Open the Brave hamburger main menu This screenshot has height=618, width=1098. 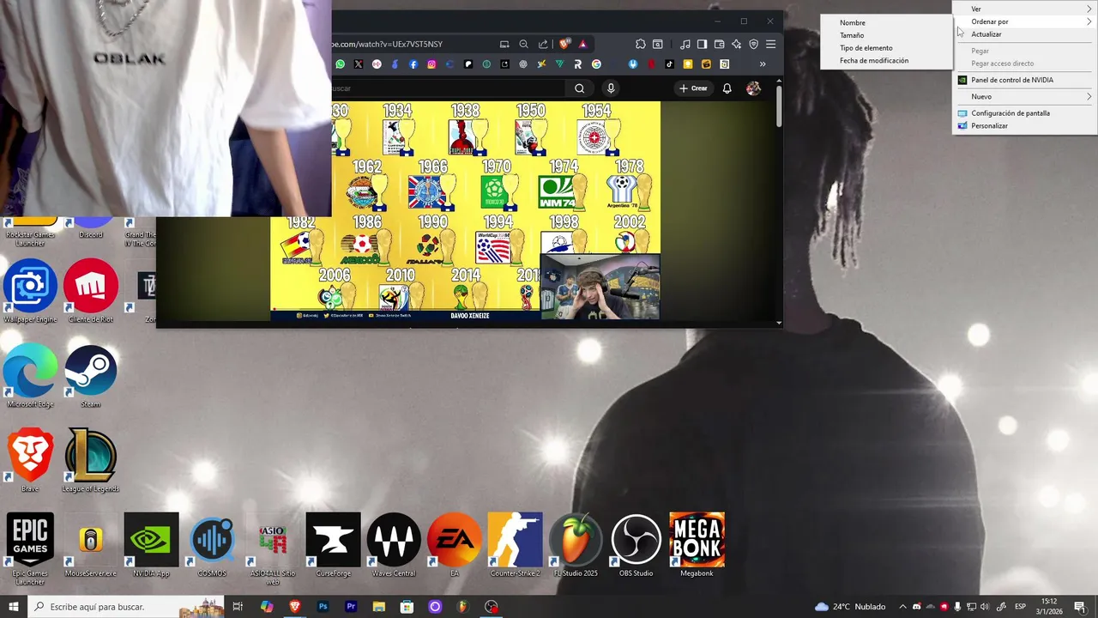click(x=770, y=44)
